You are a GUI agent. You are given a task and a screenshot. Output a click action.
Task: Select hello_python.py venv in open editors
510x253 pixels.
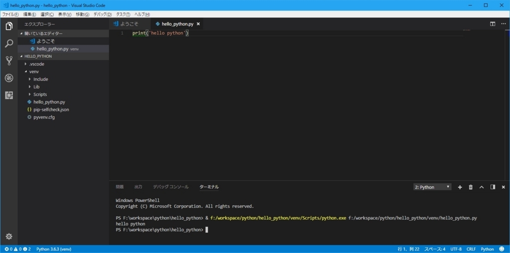[63, 49]
